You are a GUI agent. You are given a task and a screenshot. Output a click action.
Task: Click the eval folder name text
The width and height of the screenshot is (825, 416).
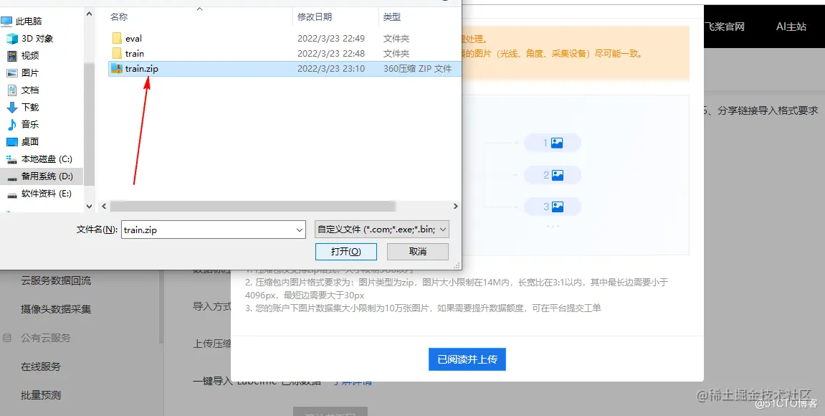[133, 39]
